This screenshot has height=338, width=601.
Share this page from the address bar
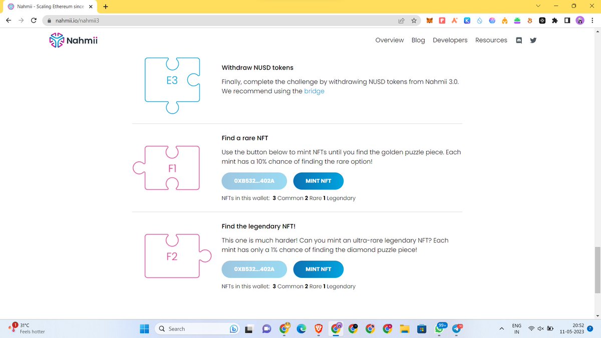pyautogui.click(x=402, y=21)
